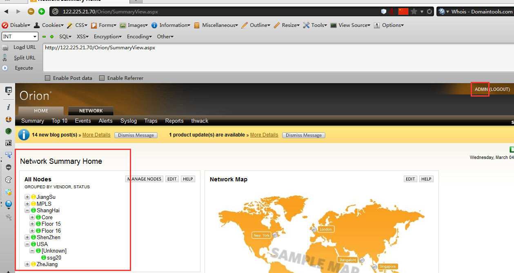Image resolution: width=514 pixels, height=273 pixels.
Task: Click the ssg20 node
Action: click(54, 258)
